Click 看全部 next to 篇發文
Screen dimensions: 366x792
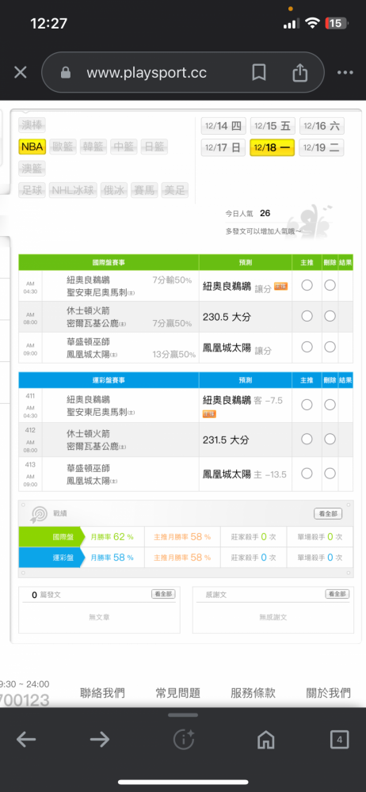click(163, 594)
